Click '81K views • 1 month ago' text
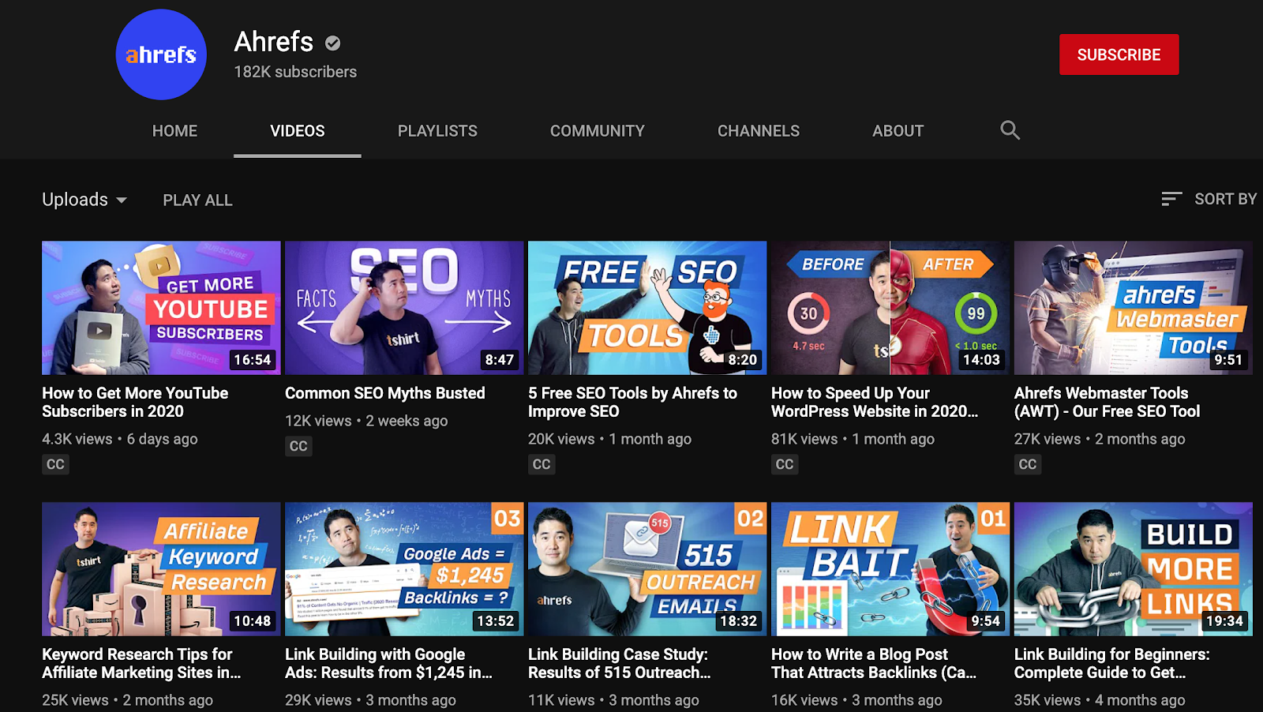 pyautogui.click(x=853, y=439)
